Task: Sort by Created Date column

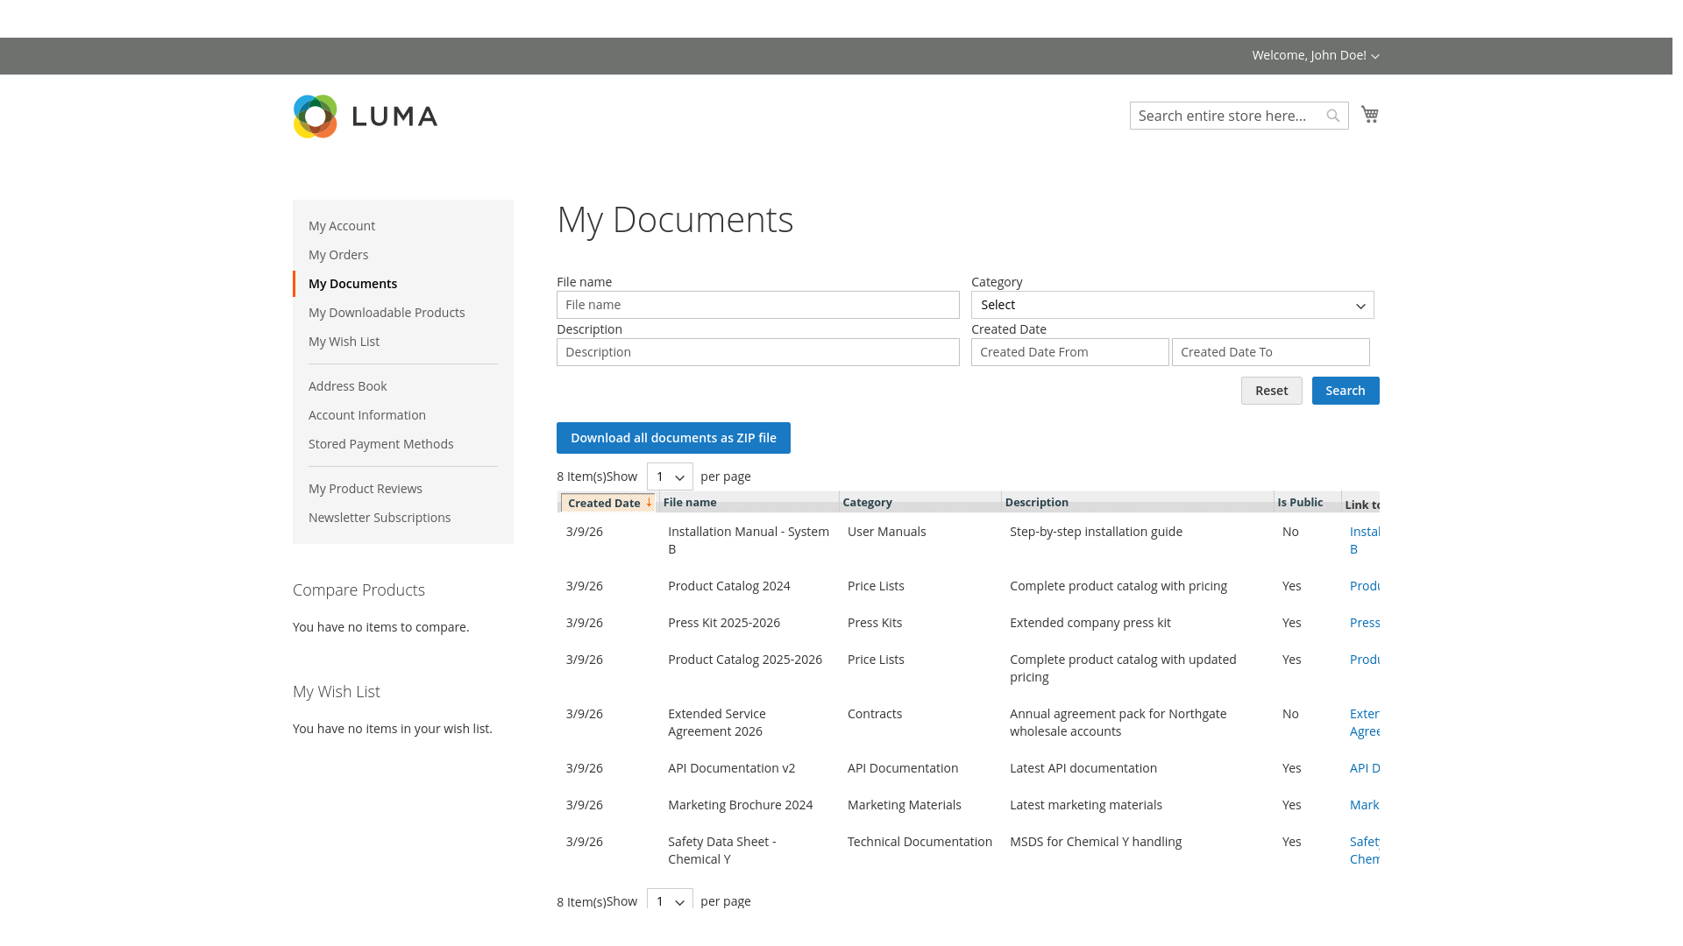Action: (x=608, y=503)
